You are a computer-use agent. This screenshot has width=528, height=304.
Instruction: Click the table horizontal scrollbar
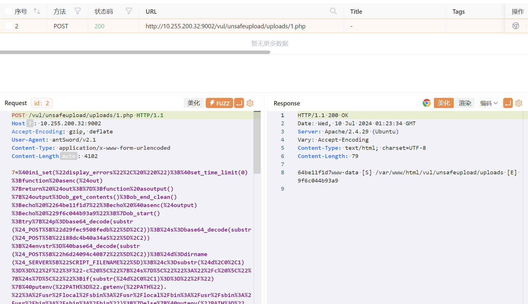pyautogui.click(x=135, y=52)
